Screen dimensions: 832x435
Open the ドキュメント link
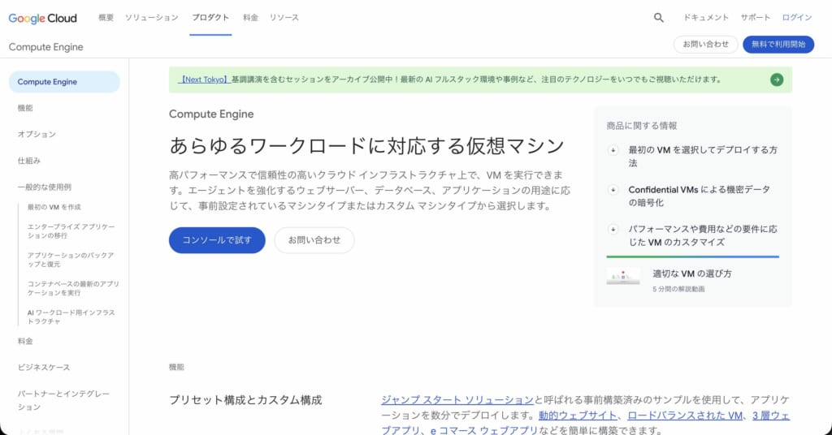click(x=706, y=18)
